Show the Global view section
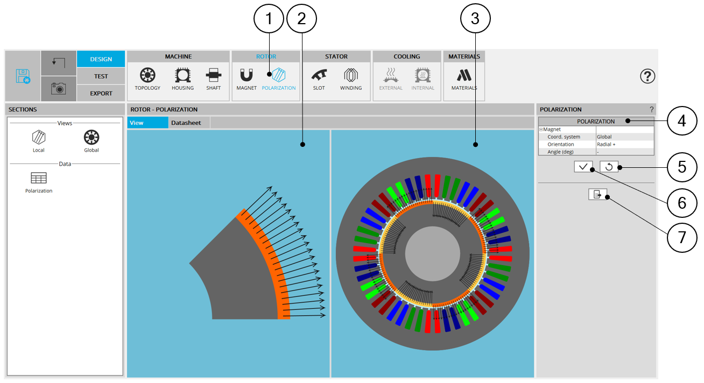 tap(91, 141)
